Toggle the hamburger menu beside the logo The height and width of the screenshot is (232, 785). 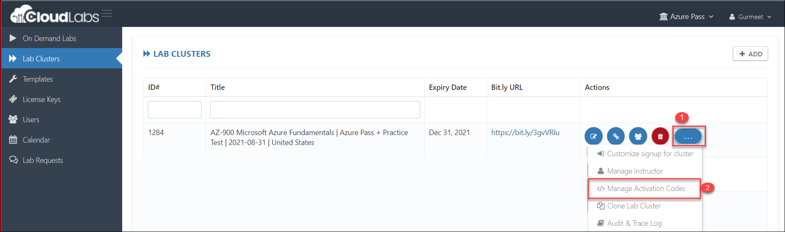point(107,13)
